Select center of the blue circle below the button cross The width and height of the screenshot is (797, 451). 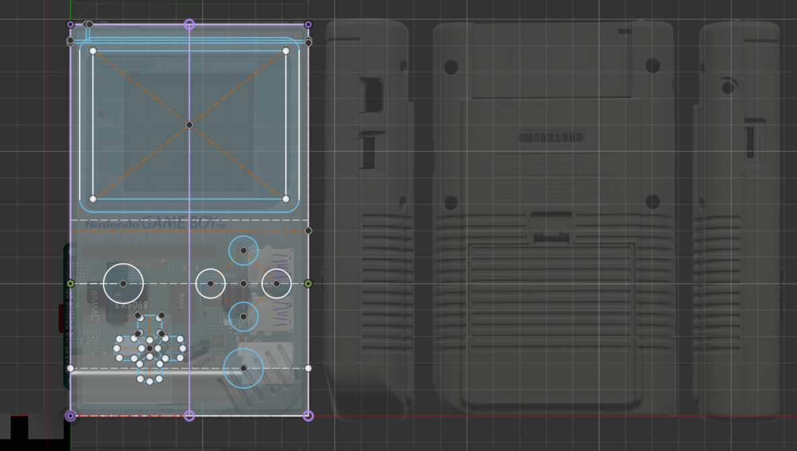(243, 317)
